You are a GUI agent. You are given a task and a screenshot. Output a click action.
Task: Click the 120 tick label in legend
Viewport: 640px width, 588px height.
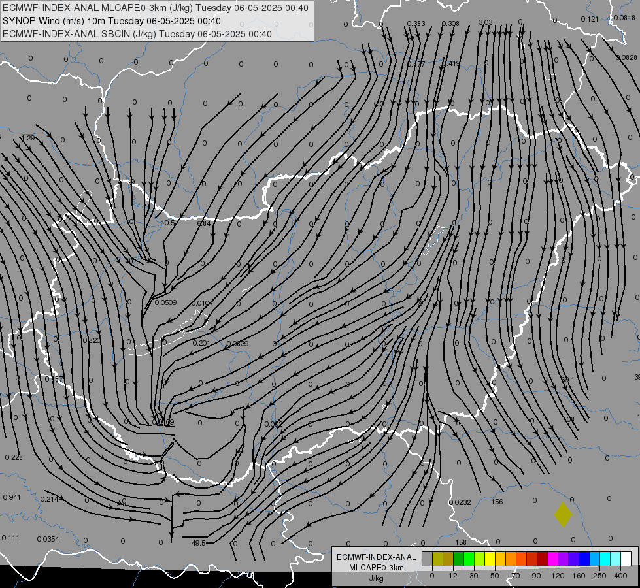tap(558, 576)
